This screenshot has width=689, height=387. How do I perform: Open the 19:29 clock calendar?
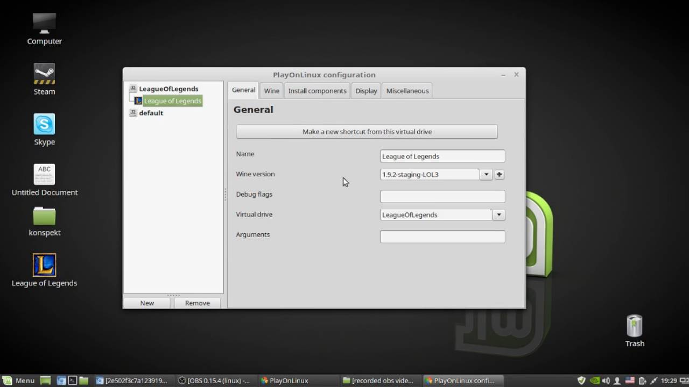coord(670,381)
